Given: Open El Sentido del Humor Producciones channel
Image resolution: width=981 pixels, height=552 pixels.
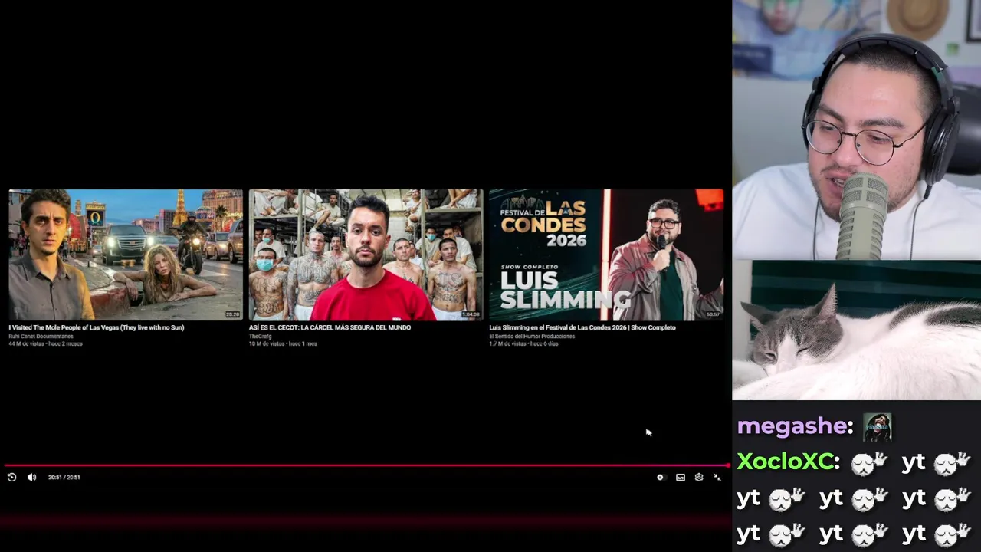Looking at the screenshot, I should pos(532,336).
